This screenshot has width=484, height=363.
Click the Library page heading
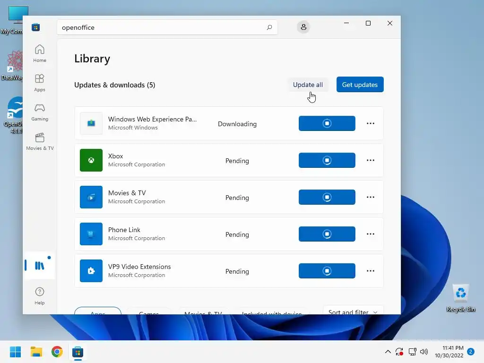pos(92,59)
